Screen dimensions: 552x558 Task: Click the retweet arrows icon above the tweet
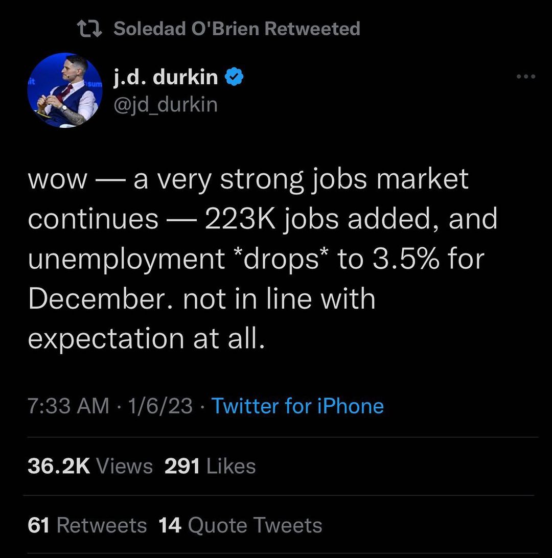[89, 28]
